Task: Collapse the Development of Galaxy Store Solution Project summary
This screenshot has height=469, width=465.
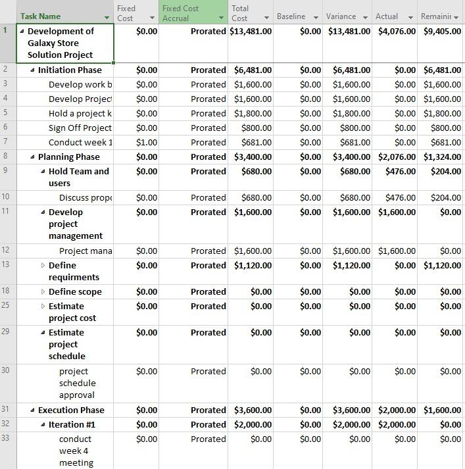Action: [x=22, y=31]
